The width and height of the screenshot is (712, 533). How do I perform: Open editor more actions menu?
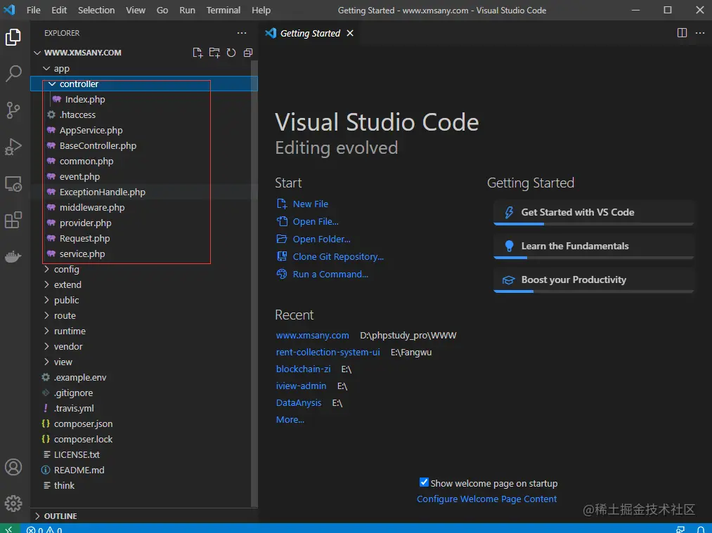700,33
